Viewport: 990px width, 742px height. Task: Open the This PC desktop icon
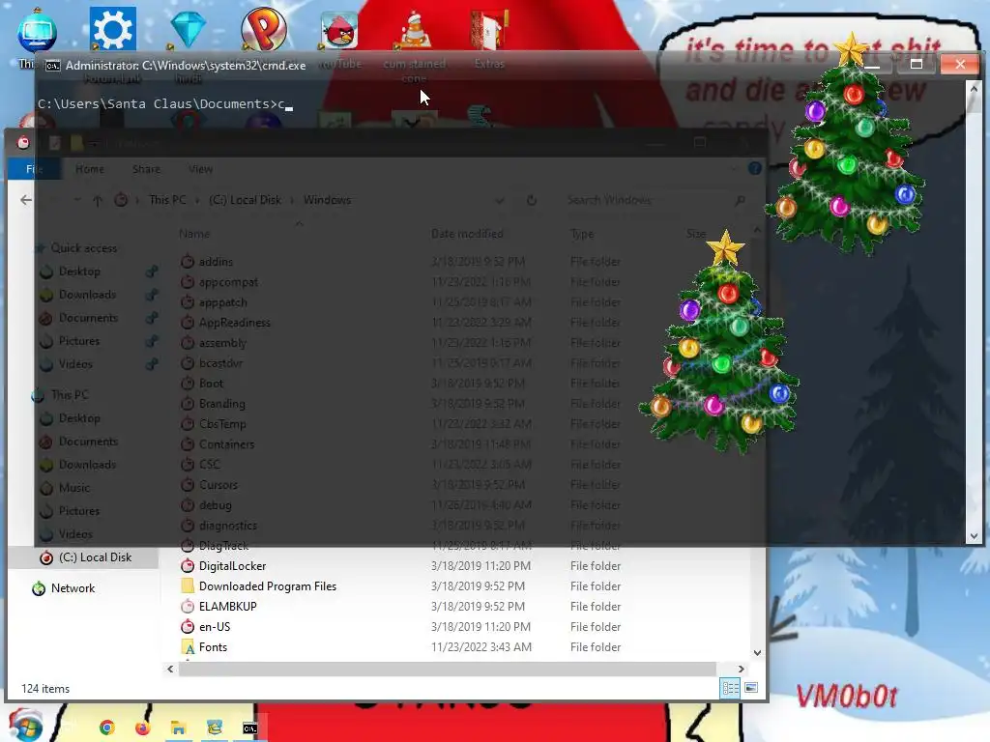pos(38,30)
